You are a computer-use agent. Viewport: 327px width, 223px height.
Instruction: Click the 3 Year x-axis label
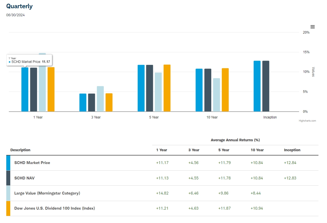[96, 117]
